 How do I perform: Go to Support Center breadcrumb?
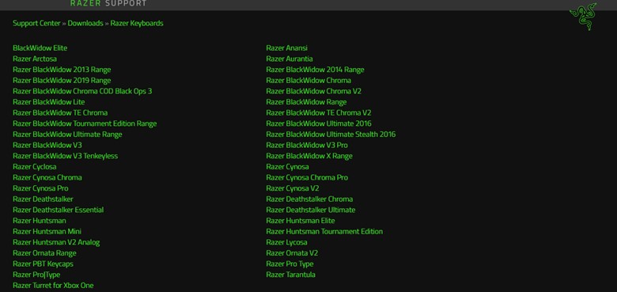[x=36, y=23]
